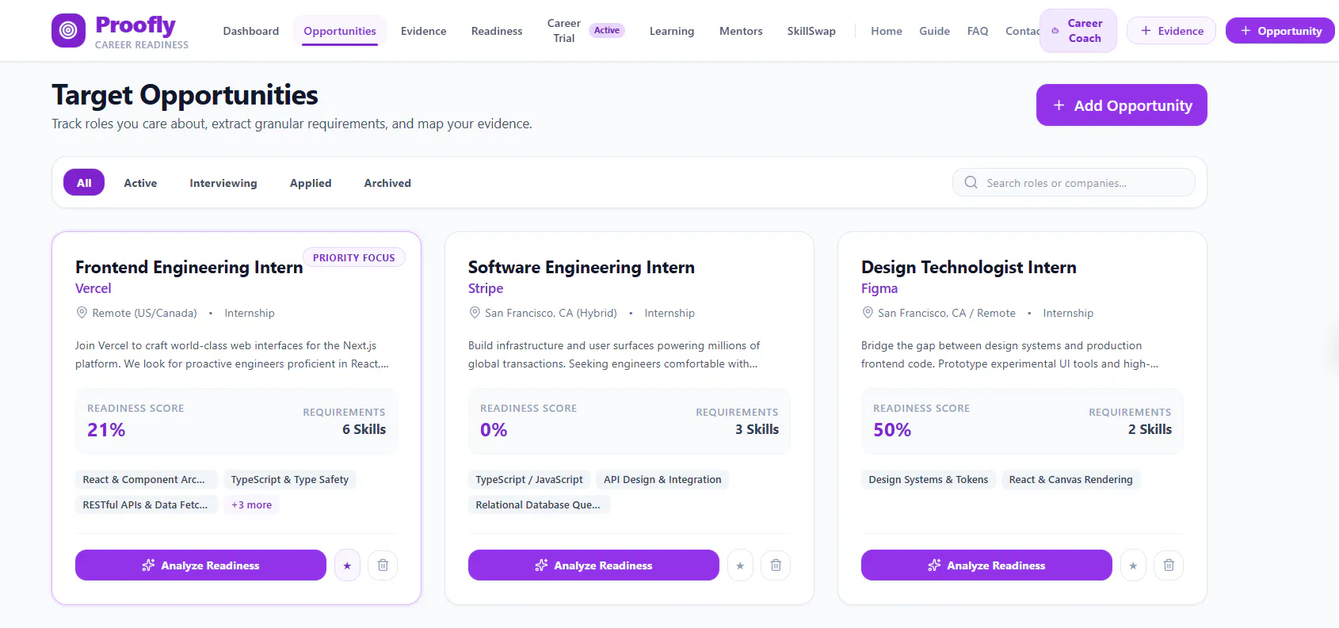The image size is (1339, 628).
Task: Click the header Opportunity add button
Action: point(1280,31)
